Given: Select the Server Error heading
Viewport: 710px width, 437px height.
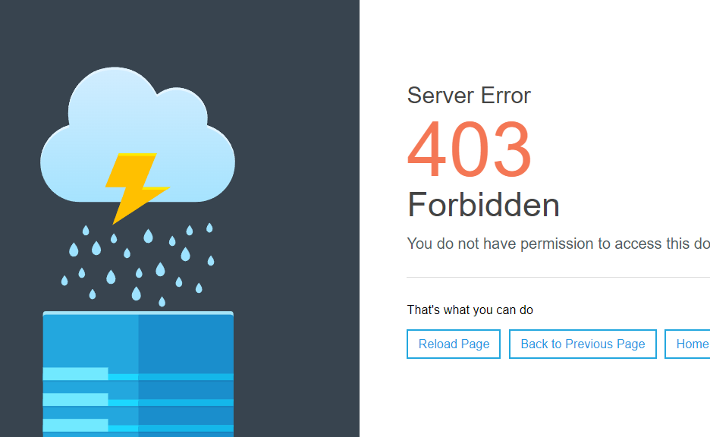Looking at the screenshot, I should (469, 96).
